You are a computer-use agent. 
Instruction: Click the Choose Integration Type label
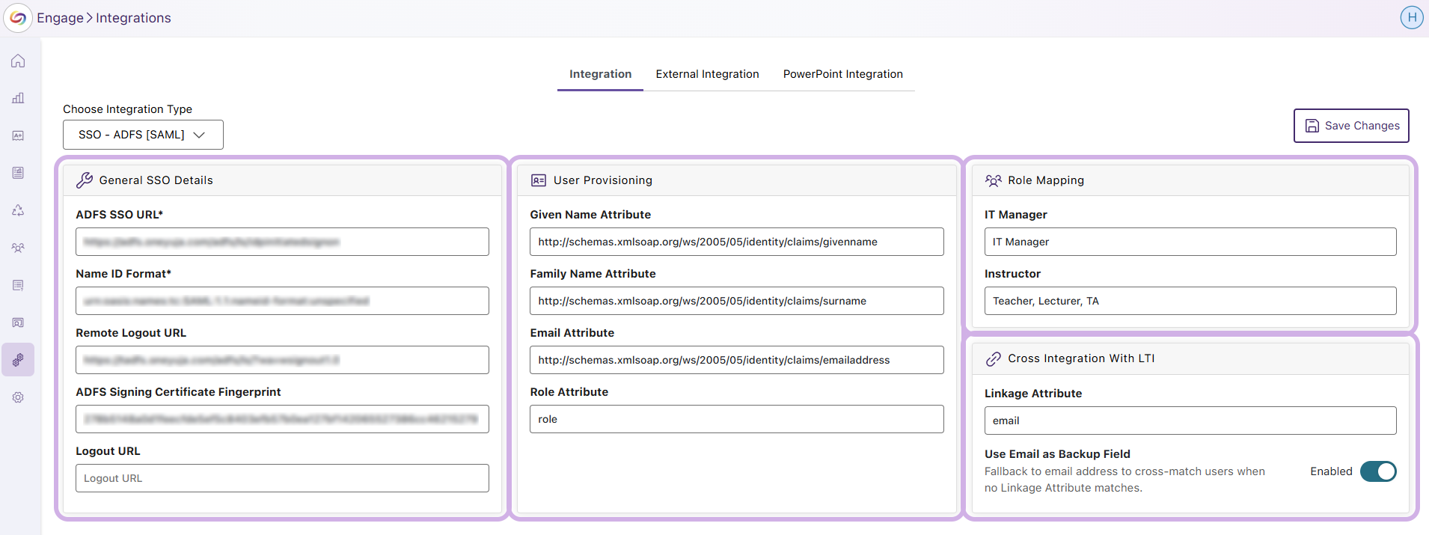coord(127,109)
